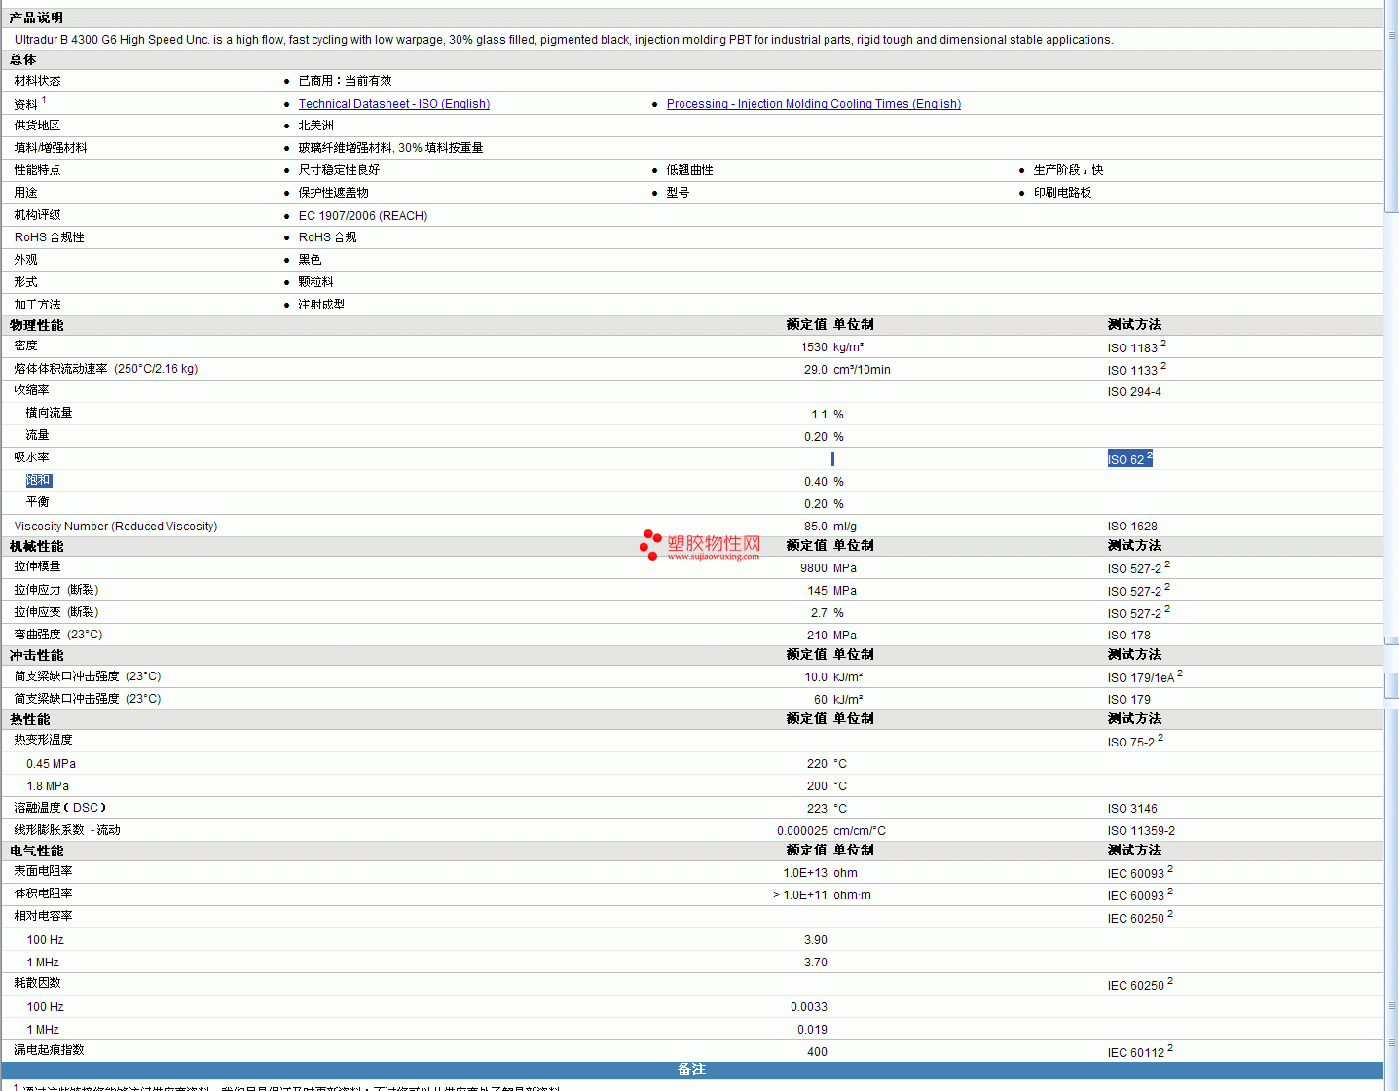Click the unit kg/m³

click(x=849, y=347)
